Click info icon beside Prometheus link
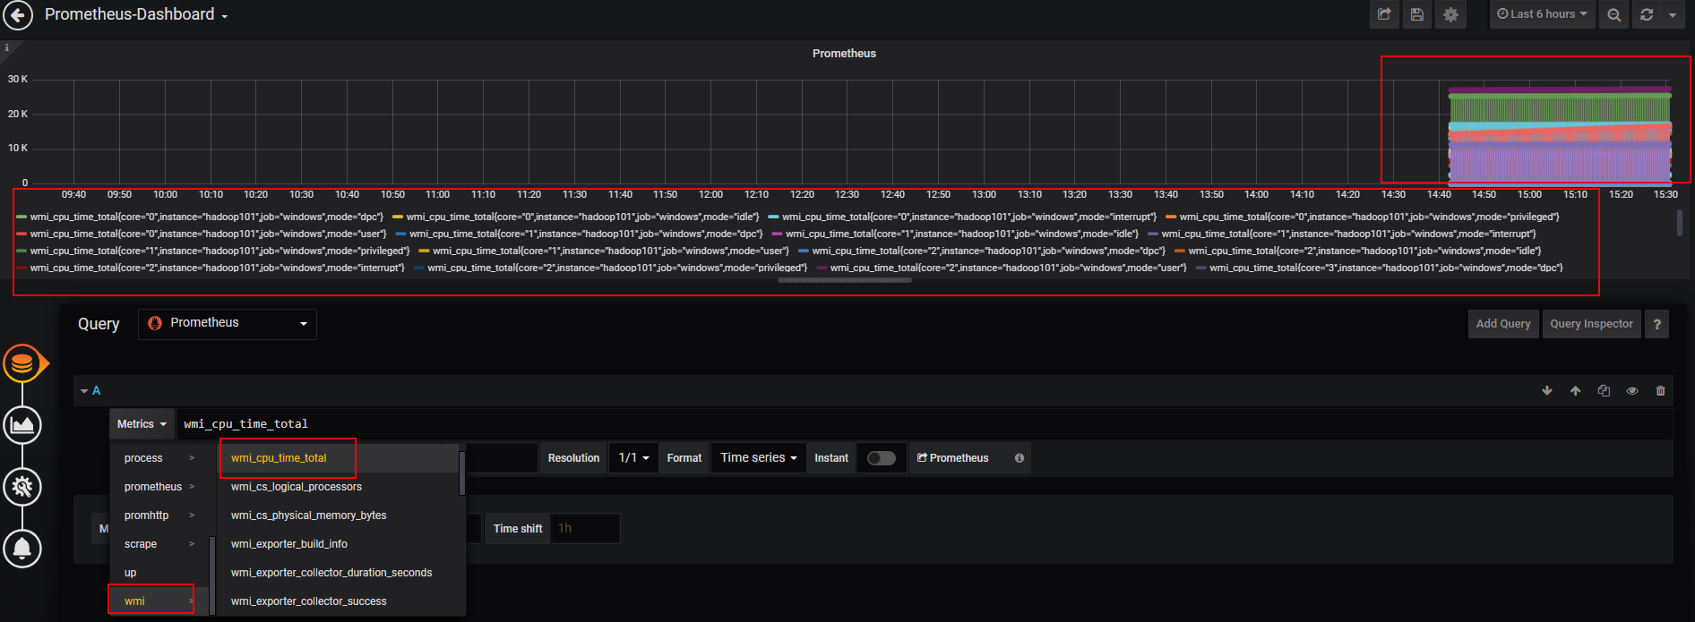 [x=1019, y=458]
